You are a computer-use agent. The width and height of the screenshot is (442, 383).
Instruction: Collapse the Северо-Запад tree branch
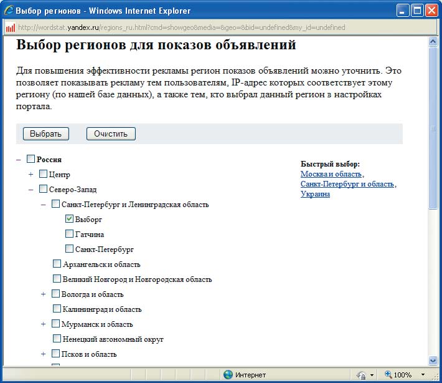(x=31, y=190)
